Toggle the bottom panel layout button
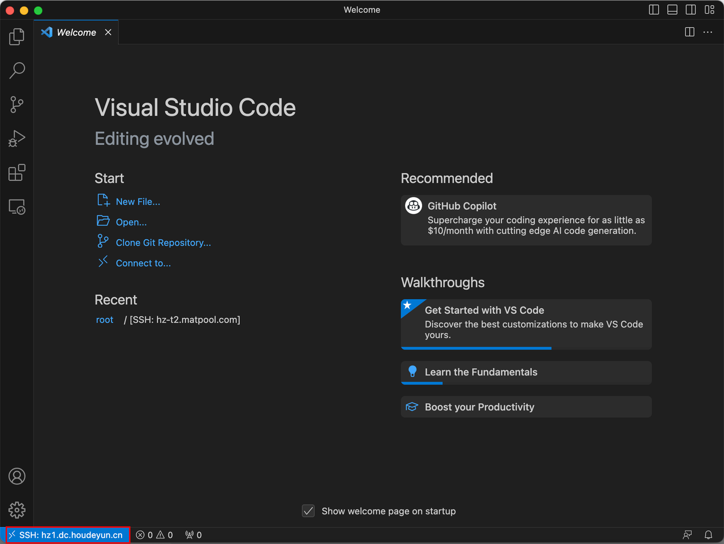The width and height of the screenshot is (724, 544). pyautogui.click(x=673, y=10)
